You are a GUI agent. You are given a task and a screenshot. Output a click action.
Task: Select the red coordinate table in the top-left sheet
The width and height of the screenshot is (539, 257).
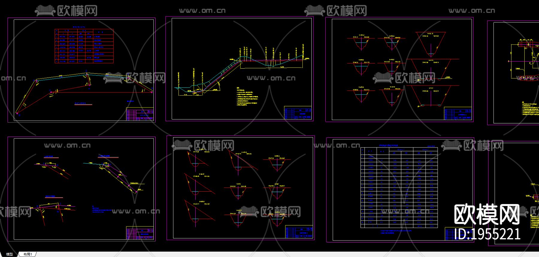tap(84, 46)
